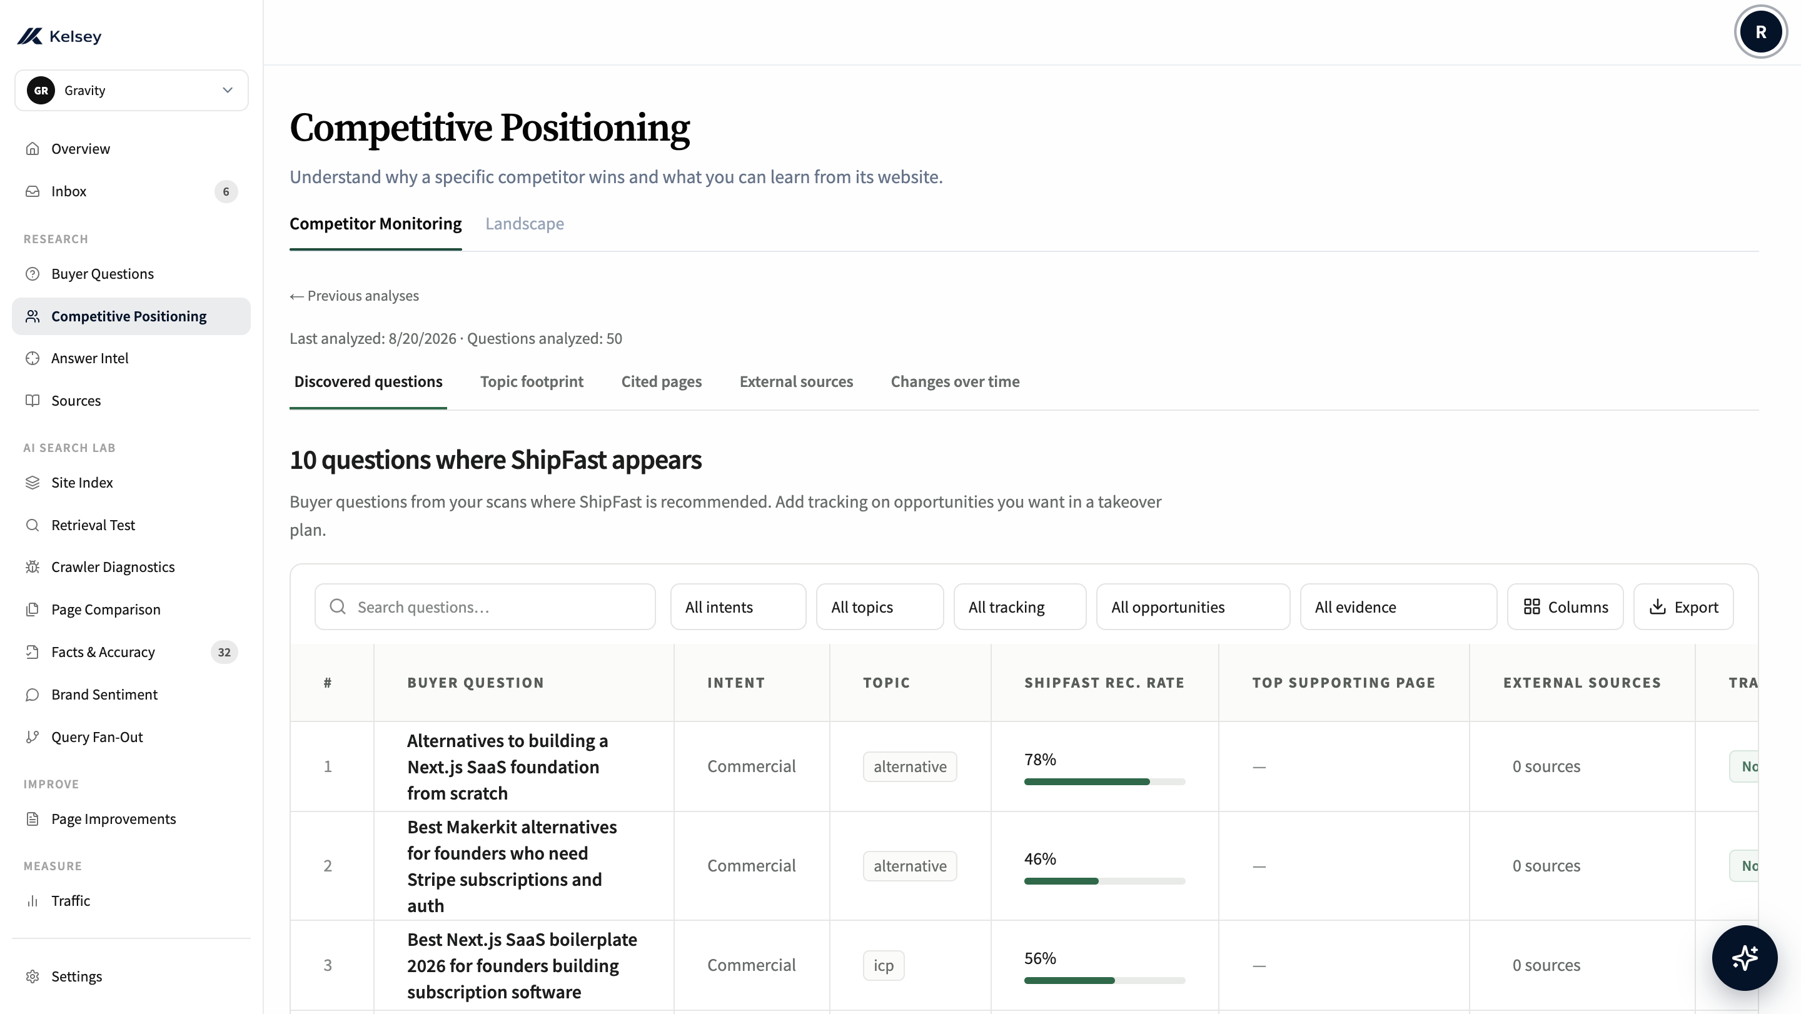Click the Inbox count badge 6

click(x=226, y=191)
